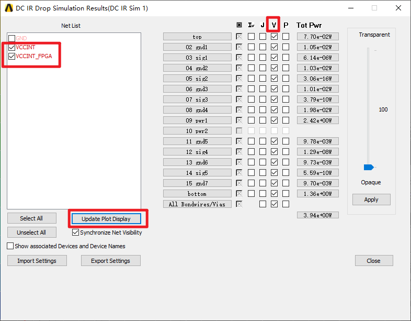
Task: Click the transparency slider track near Transparent
Action: click(368, 51)
